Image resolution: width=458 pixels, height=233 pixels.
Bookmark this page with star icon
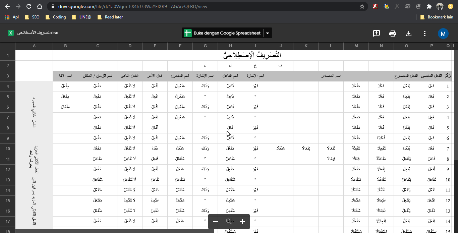click(362, 6)
